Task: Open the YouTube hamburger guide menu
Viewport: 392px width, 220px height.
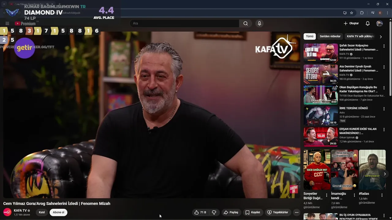Action: (7, 24)
